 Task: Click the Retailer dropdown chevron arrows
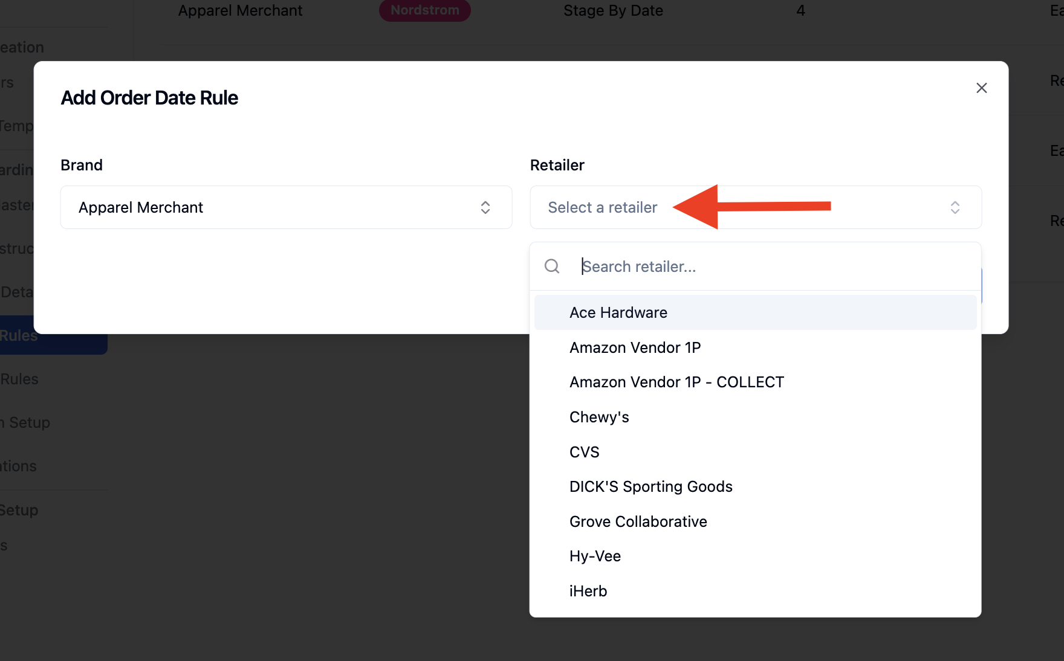(x=955, y=207)
